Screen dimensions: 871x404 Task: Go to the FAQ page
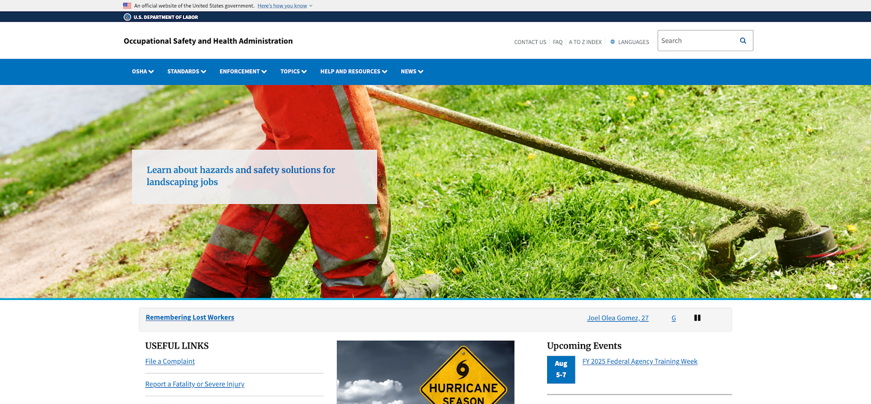[557, 42]
